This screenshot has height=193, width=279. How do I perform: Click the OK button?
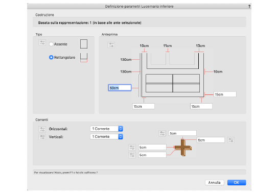pyautogui.click(x=237, y=182)
